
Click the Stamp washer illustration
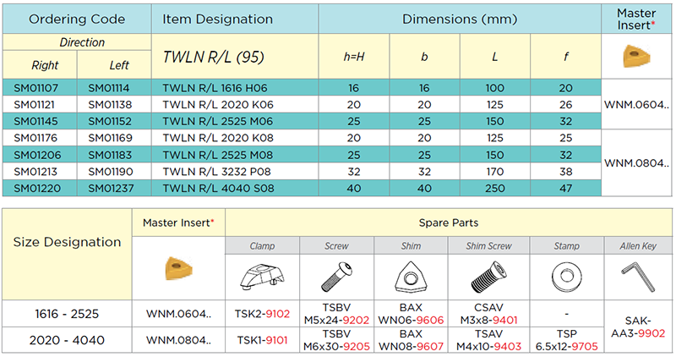pyautogui.click(x=566, y=277)
